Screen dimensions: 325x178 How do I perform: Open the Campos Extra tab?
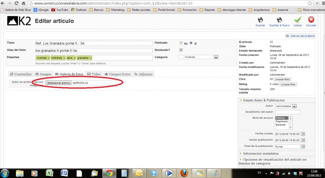pos(117,74)
